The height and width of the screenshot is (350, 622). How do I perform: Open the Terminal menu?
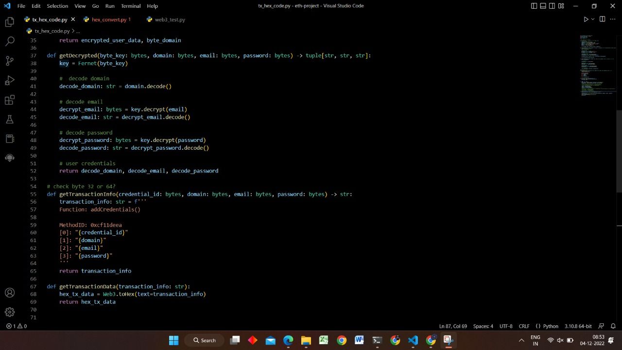click(131, 6)
